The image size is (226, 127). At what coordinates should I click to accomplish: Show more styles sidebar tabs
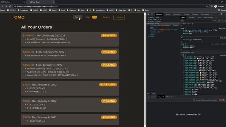pyautogui.click(x=216, y=18)
